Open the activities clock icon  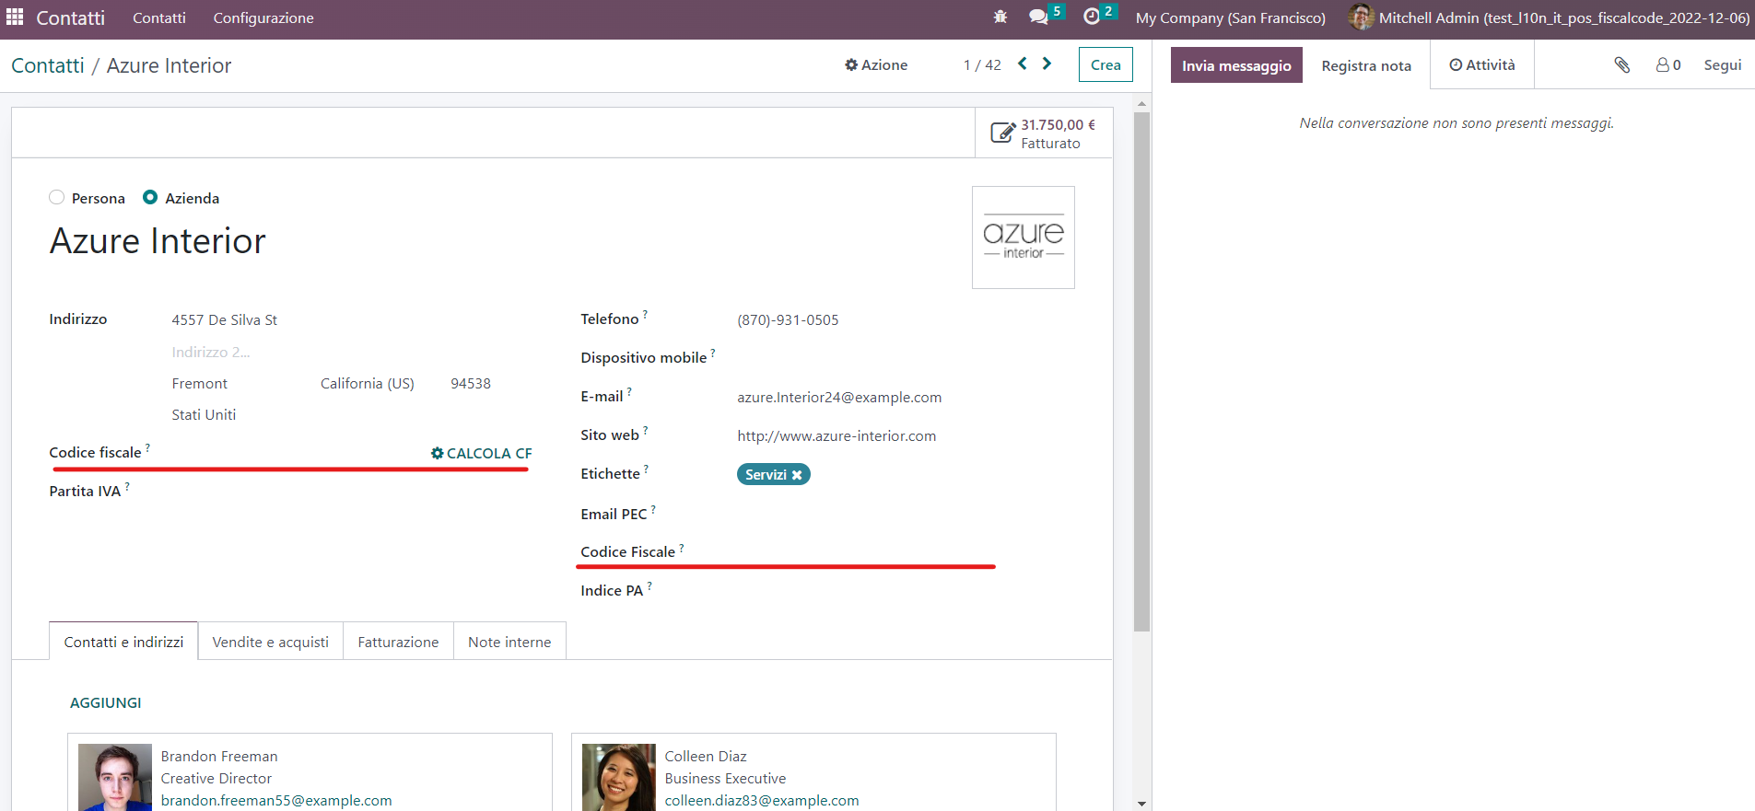pyautogui.click(x=1092, y=17)
